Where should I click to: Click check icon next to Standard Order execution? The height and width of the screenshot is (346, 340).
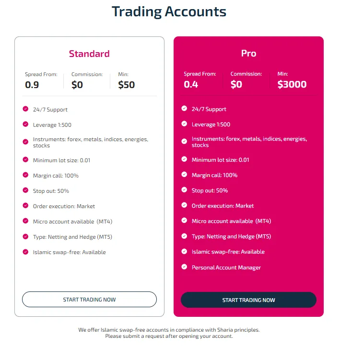(x=25, y=206)
